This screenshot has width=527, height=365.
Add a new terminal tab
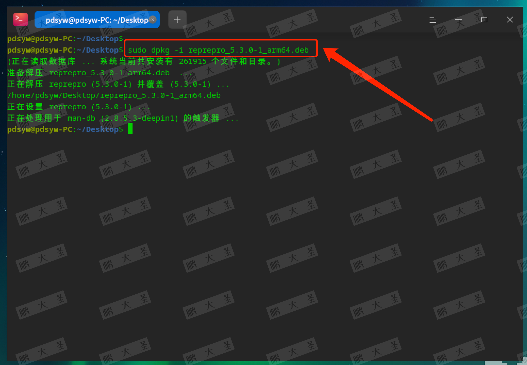pos(177,20)
